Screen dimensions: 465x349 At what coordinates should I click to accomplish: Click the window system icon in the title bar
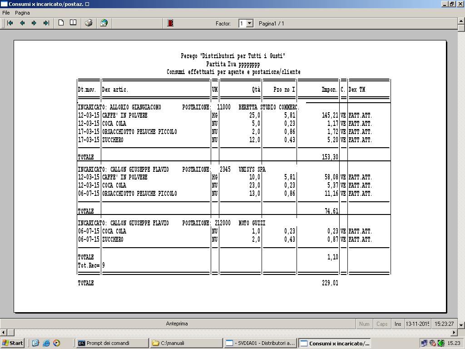coord(4,4)
